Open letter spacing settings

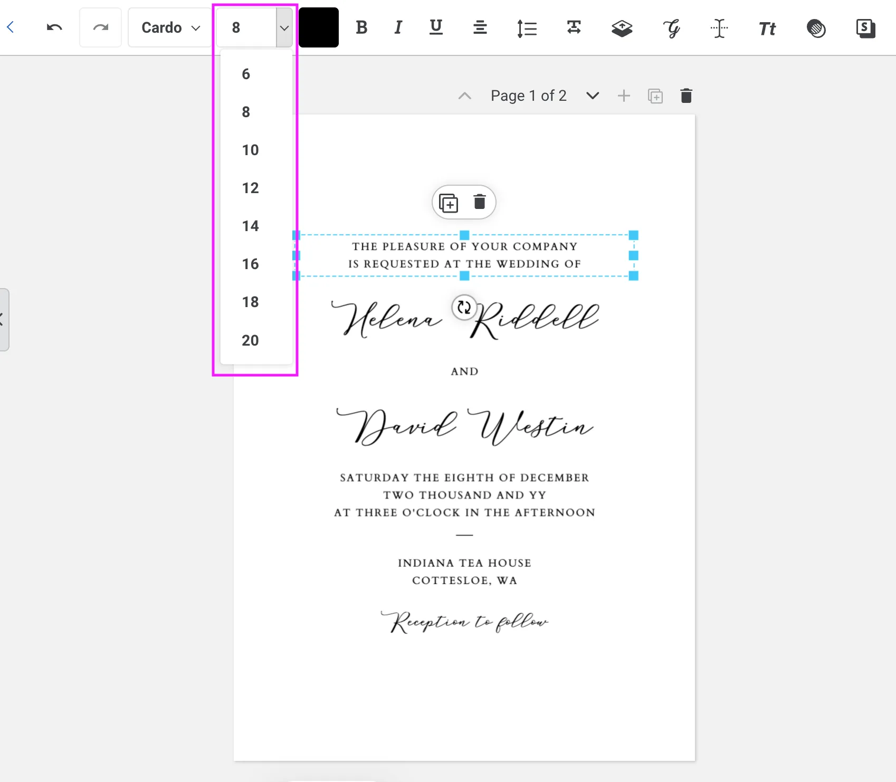tap(574, 27)
